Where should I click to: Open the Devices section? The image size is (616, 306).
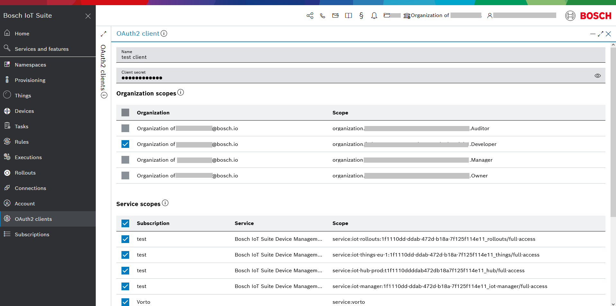tap(48, 111)
